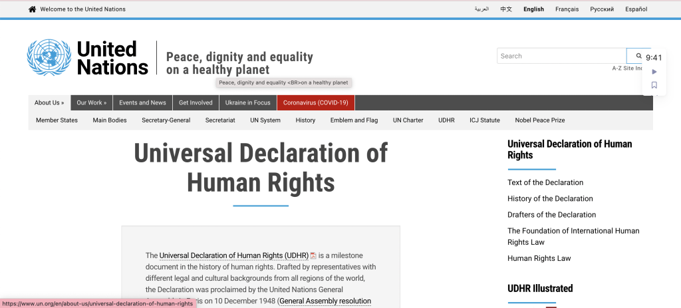The image size is (681, 308).
Task: Open the Coronavirus (COVID-19) menu item
Action: coord(316,102)
